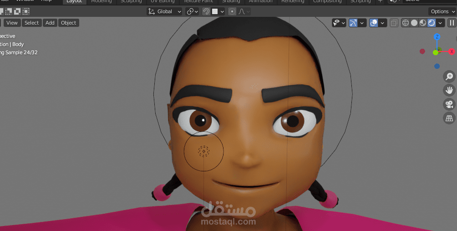Switch to UV Editing workspace tab
457x231 pixels.
(x=162, y=1)
